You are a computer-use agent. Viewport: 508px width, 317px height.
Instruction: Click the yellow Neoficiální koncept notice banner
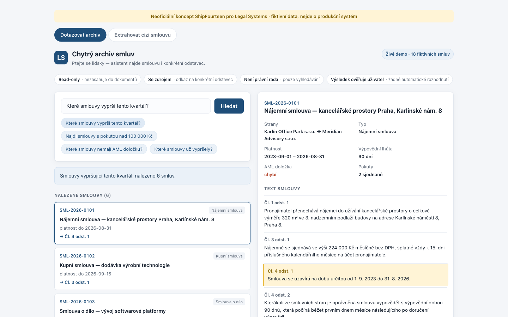click(254, 16)
